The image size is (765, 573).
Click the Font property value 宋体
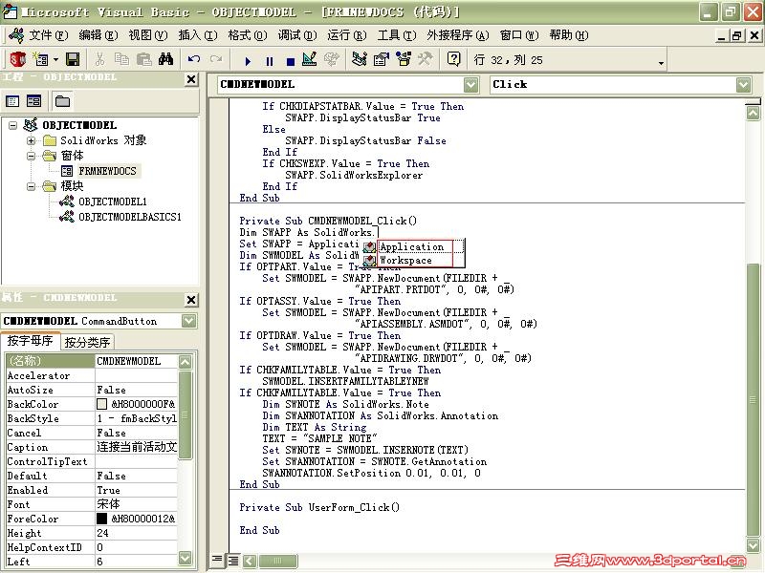(137, 504)
